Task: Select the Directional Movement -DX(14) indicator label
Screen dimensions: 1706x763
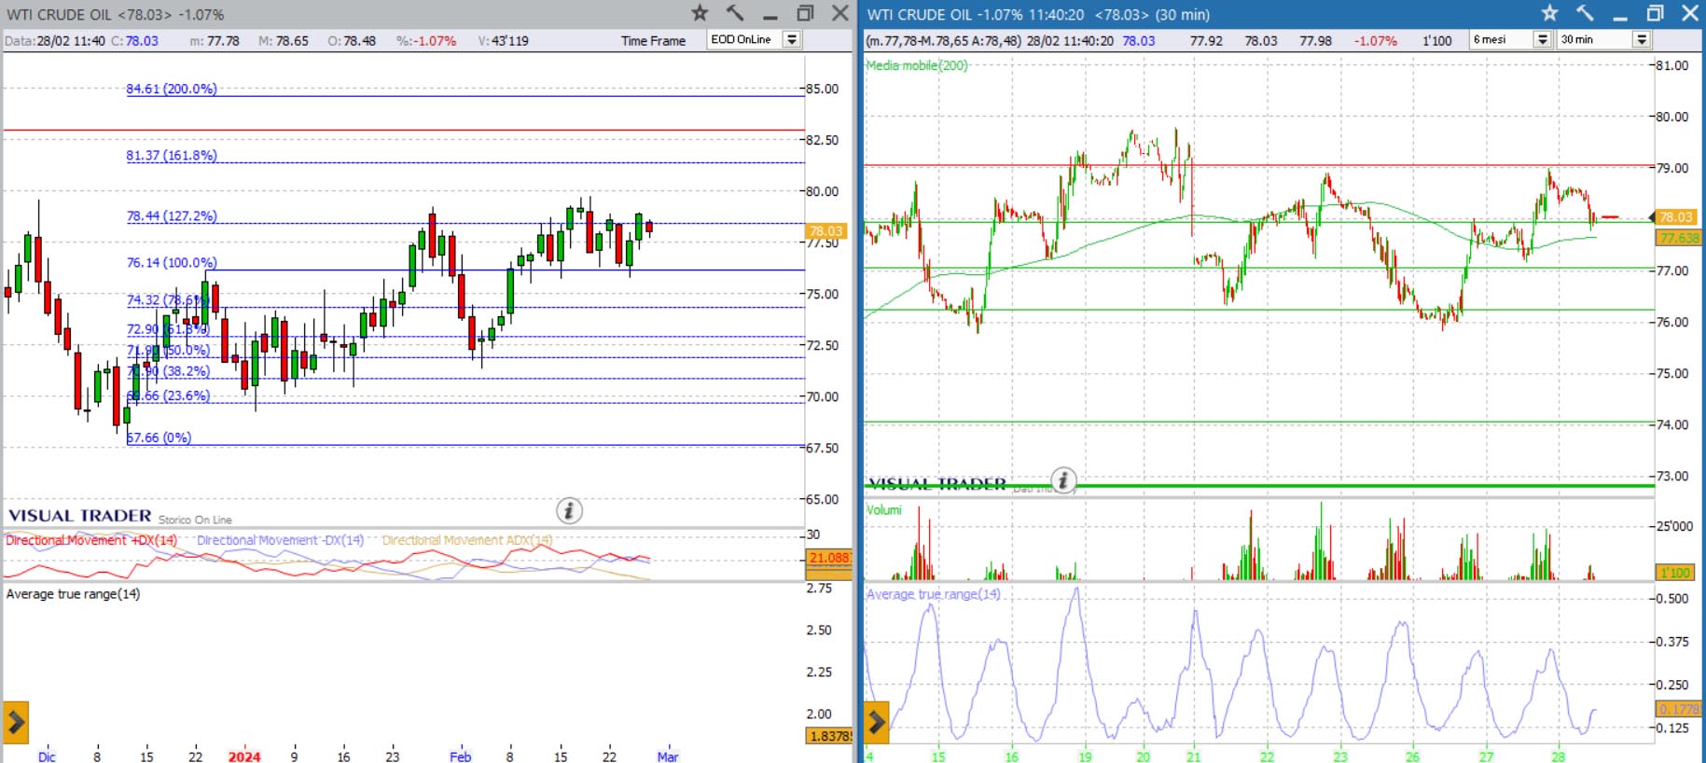Action: 280,540
